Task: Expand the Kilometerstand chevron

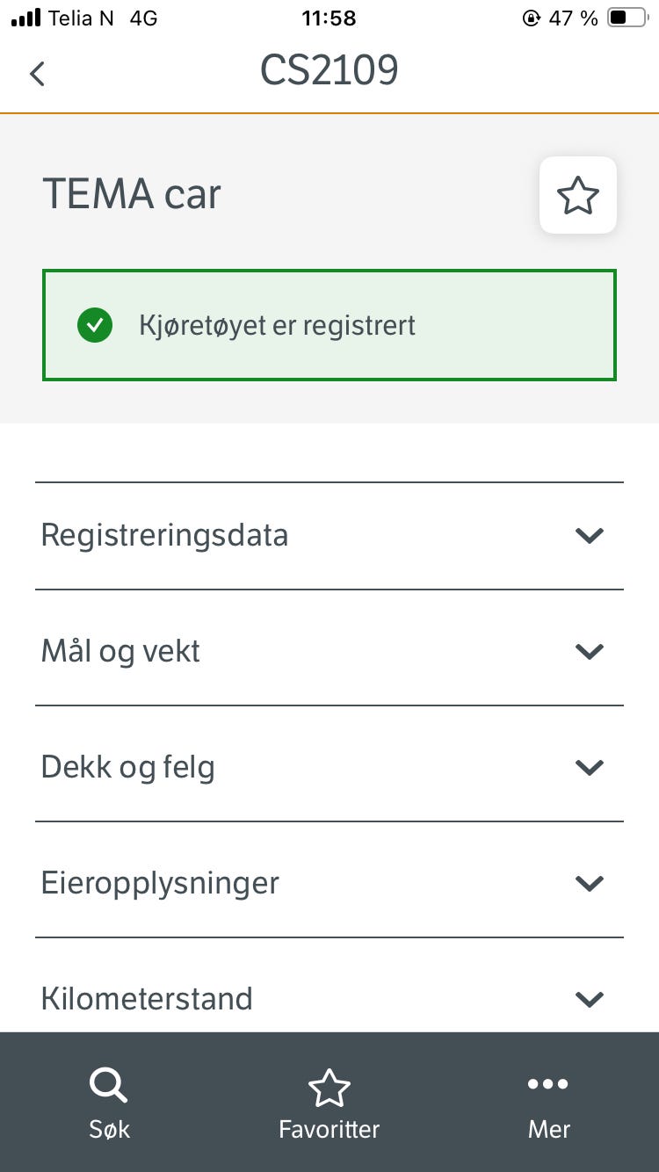Action: pos(589,999)
